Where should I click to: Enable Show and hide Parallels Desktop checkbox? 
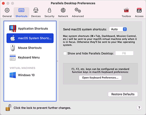(65, 53)
